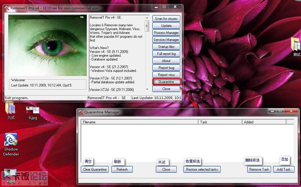Viewport: 301px width, 187px height.
Task: Select the 九式 folder on desktop
Action: tap(11, 111)
